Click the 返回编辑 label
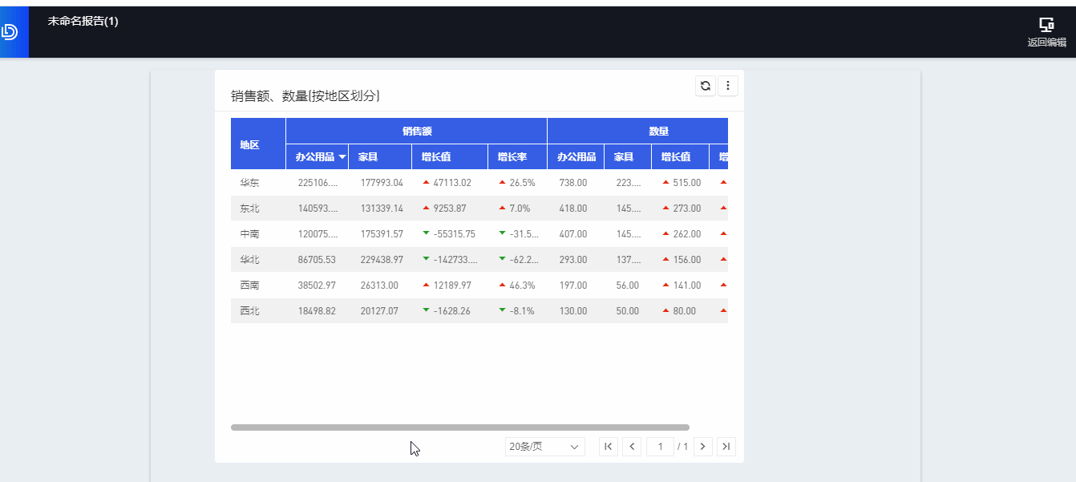Image resolution: width=1076 pixels, height=482 pixels. (x=1047, y=43)
